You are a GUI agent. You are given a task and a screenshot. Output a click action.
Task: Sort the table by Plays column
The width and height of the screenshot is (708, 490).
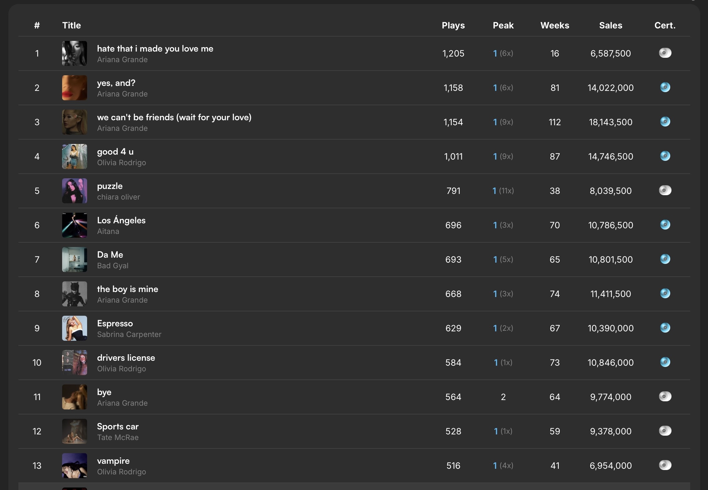tap(453, 25)
